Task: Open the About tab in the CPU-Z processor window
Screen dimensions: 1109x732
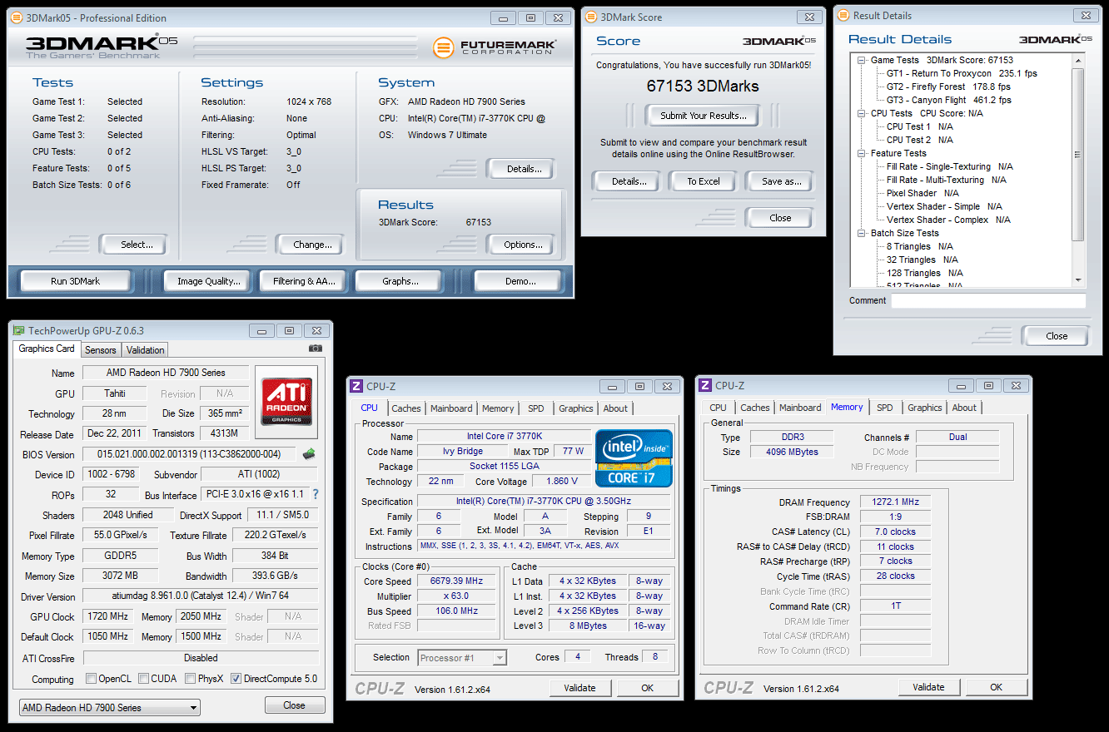Action: tap(615, 408)
